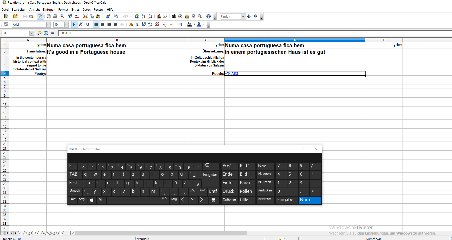The height and width of the screenshot is (240, 452).
Task: Open the Insert Chart tool
Action: coord(159,16)
